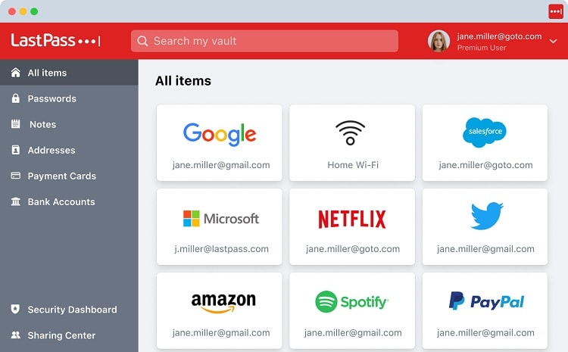The width and height of the screenshot is (568, 352).
Task: Click the bank building icon beside Bank Accounts
Action: (16, 201)
